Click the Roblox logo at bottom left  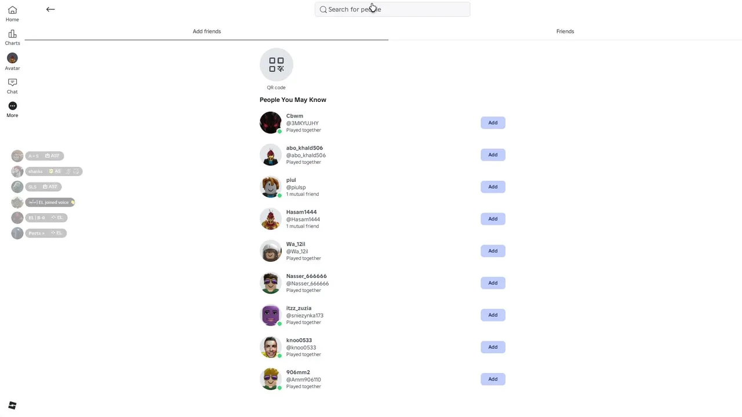(x=12, y=405)
